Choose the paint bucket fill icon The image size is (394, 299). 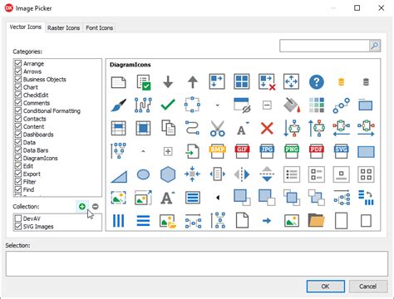tap(292, 105)
